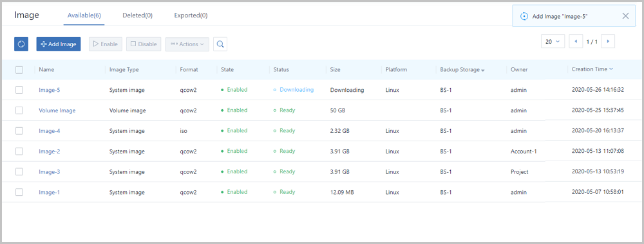Click the refresh icon button

tap(21, 44)
